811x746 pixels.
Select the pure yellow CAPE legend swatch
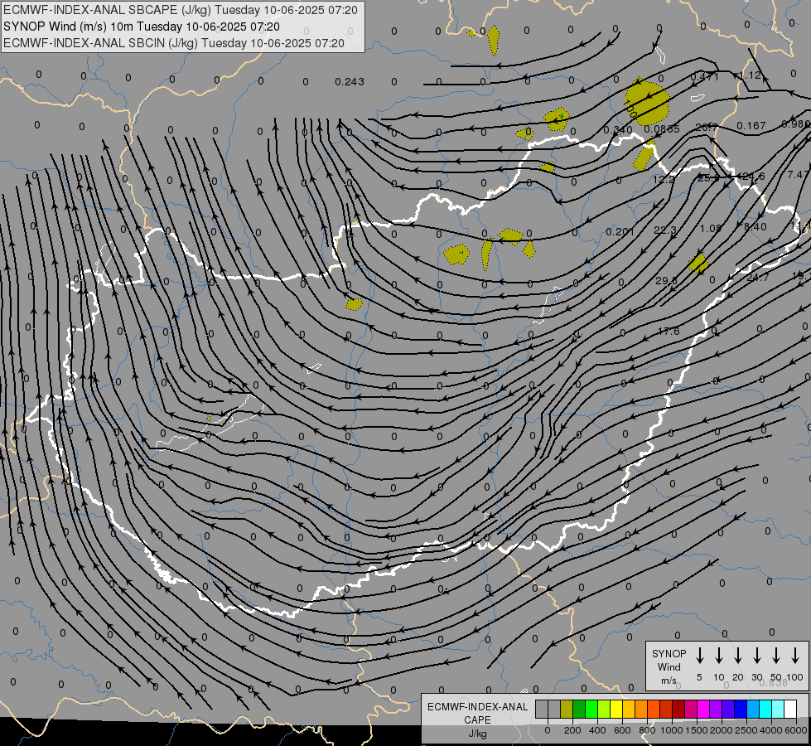pyautogui.click(x=616, y=710)
